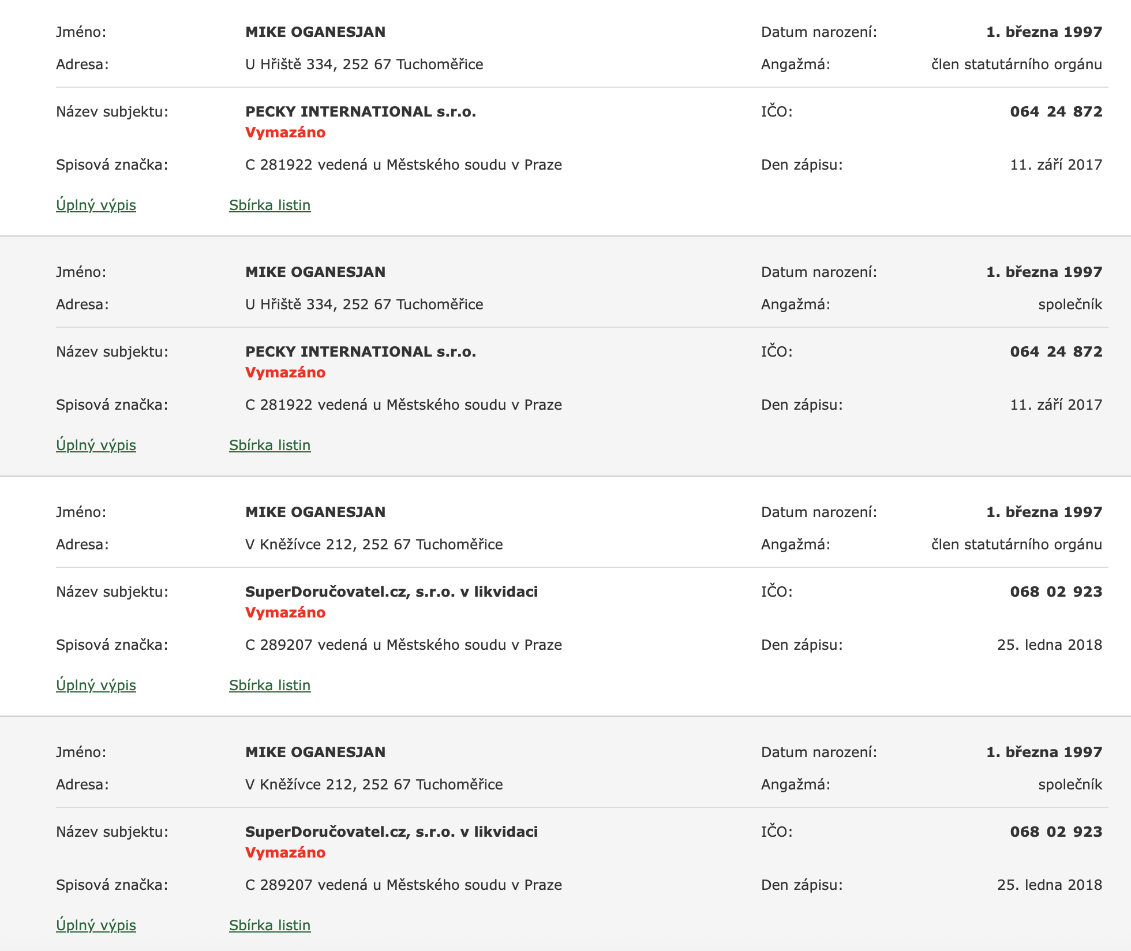1131x951 pixels.
Task: Select SuperDoručovatel.cz name in statutární orgán record
Action: (x=391, y=591)
